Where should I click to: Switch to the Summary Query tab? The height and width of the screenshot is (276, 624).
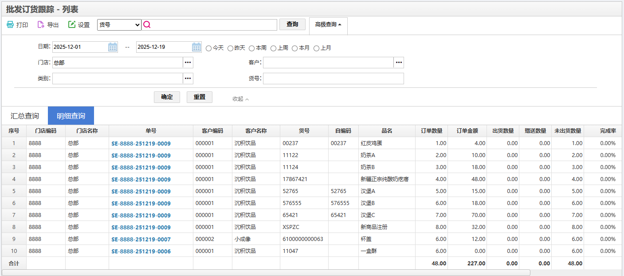point(25,116)
